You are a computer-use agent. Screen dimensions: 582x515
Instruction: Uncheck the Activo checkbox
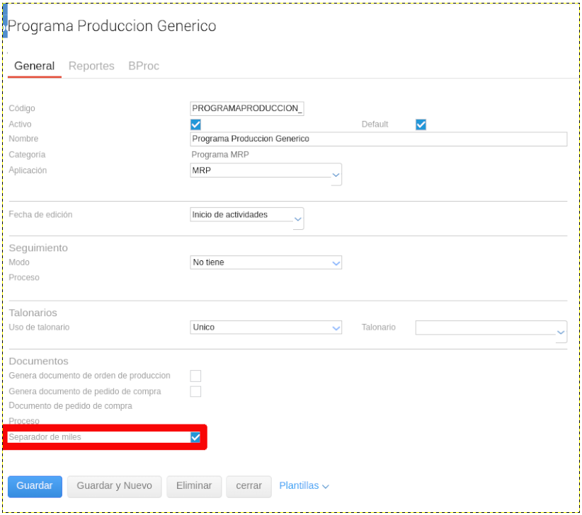click(196, 125)
